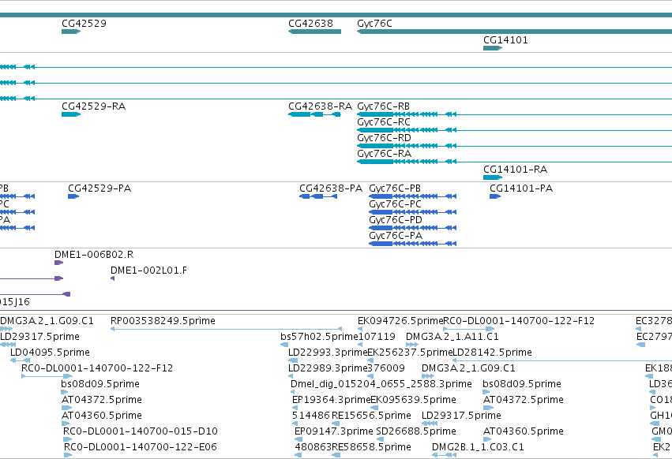672x459 pixels.
Task: Click the CG42638-RA transcript exon glyph
Action: point(314,114)
